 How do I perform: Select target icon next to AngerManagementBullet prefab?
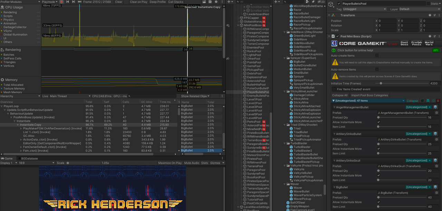[436, 113]
